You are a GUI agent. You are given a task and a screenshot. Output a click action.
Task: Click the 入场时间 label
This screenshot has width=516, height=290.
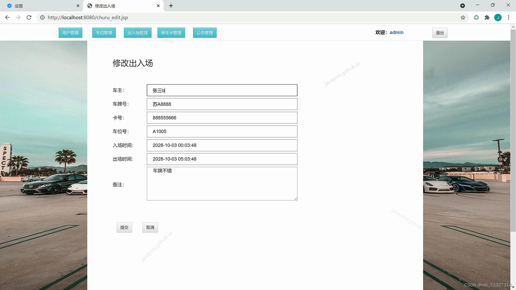click(x=123, y=145)
